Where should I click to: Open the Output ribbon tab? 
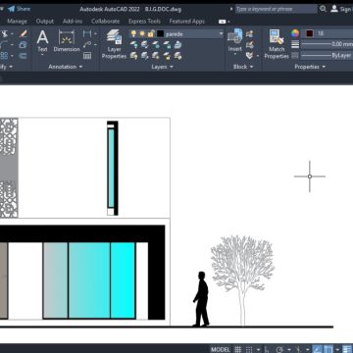click(x=45, y=22)
